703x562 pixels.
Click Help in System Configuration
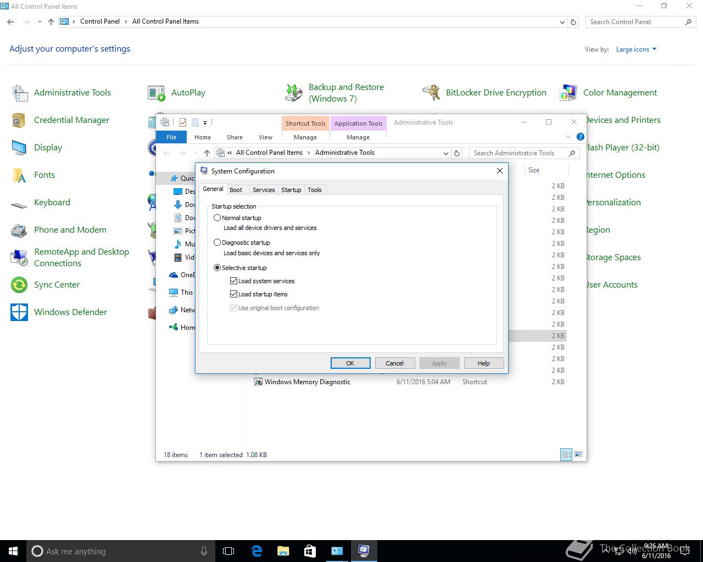(x=484, y=363)
